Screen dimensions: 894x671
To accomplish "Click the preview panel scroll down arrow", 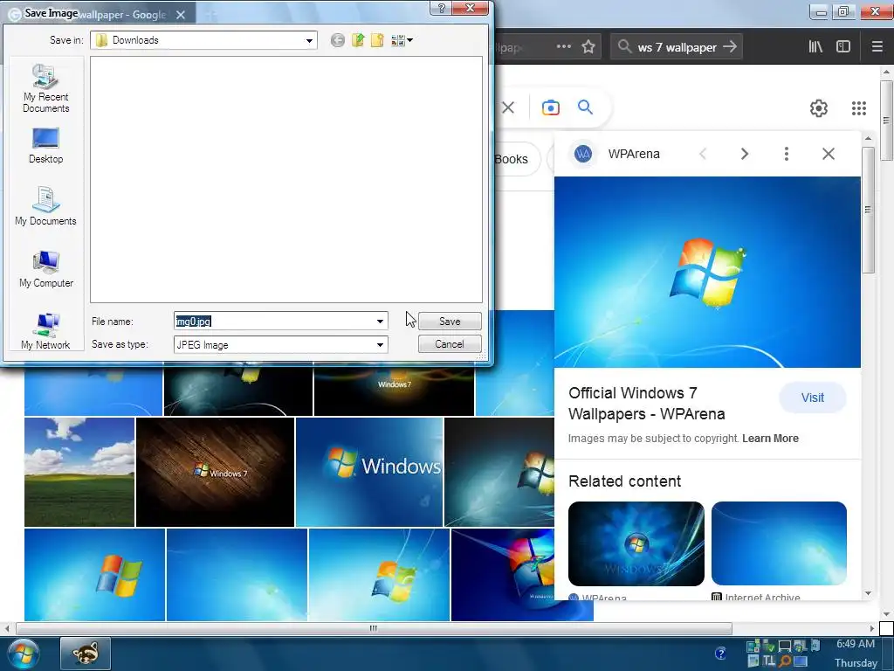I will 868,593.
